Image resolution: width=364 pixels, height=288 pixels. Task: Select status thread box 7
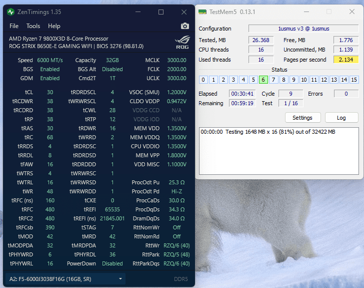point(273,80)
